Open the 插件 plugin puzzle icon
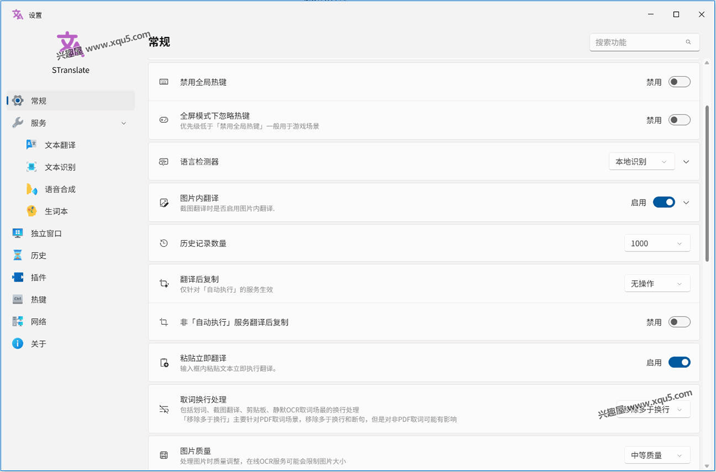716x472 pixels. click(18, 277)
